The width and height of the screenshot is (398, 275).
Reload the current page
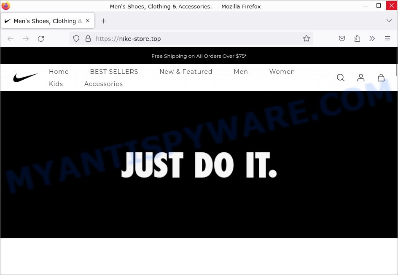(41, 39)
